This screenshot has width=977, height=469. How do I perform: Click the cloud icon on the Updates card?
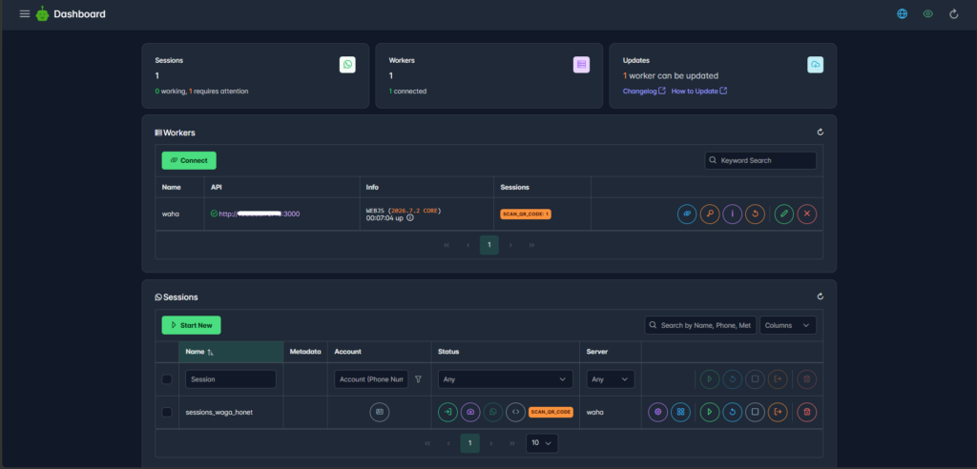pos(815,65)
